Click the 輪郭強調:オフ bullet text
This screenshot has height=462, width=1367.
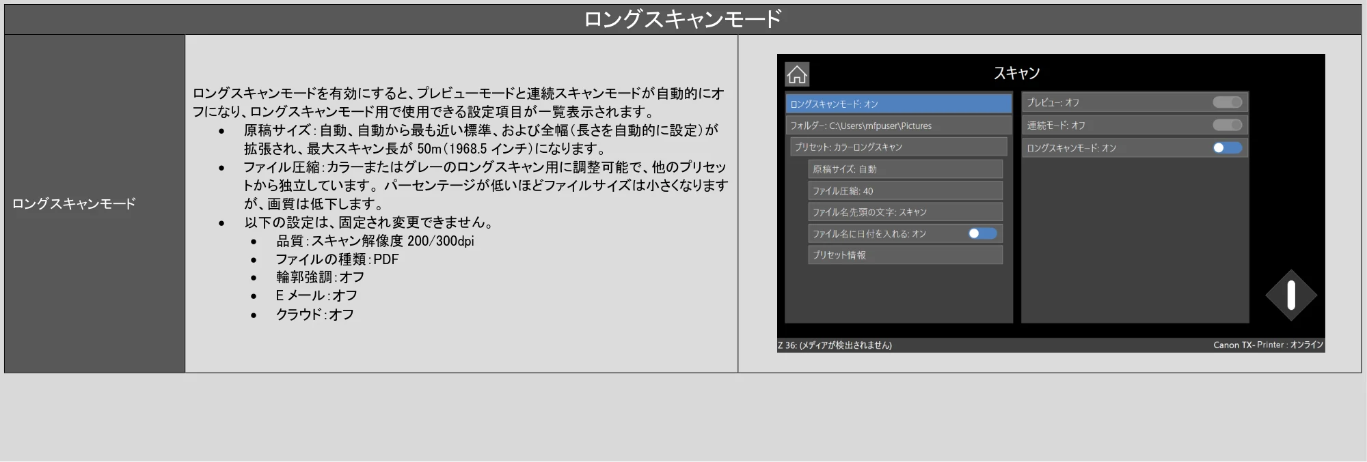coord(320,277)
